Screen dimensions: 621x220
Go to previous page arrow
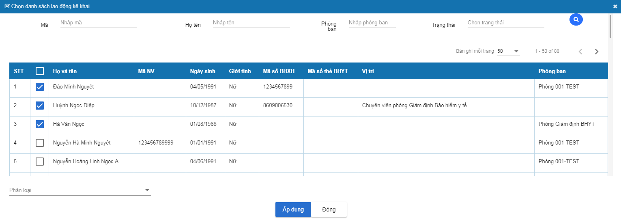580,52
